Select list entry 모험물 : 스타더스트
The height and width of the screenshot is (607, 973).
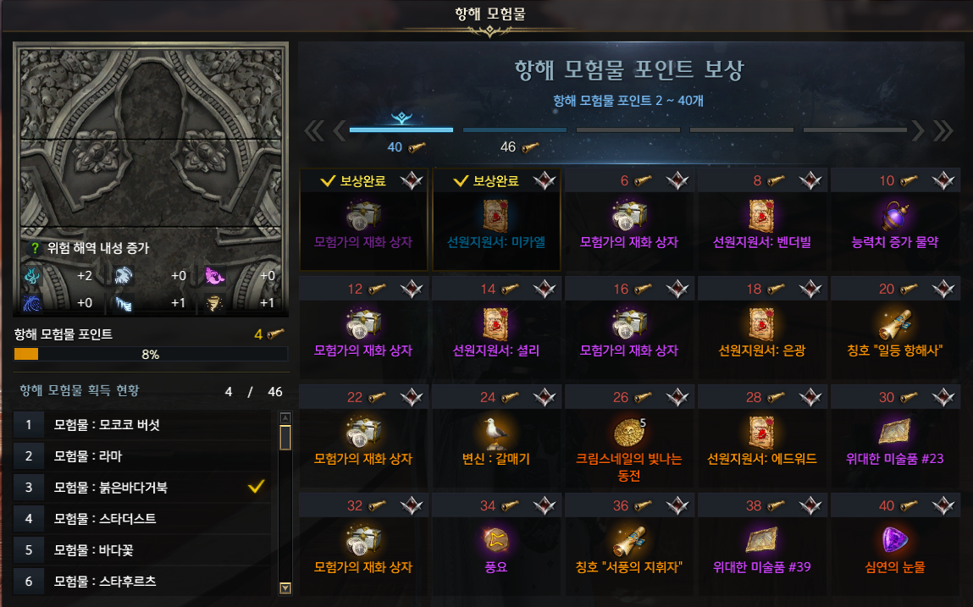point(142,518)
